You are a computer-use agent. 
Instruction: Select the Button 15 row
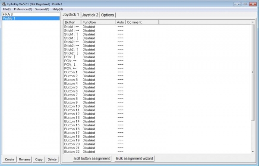[157, 125]
